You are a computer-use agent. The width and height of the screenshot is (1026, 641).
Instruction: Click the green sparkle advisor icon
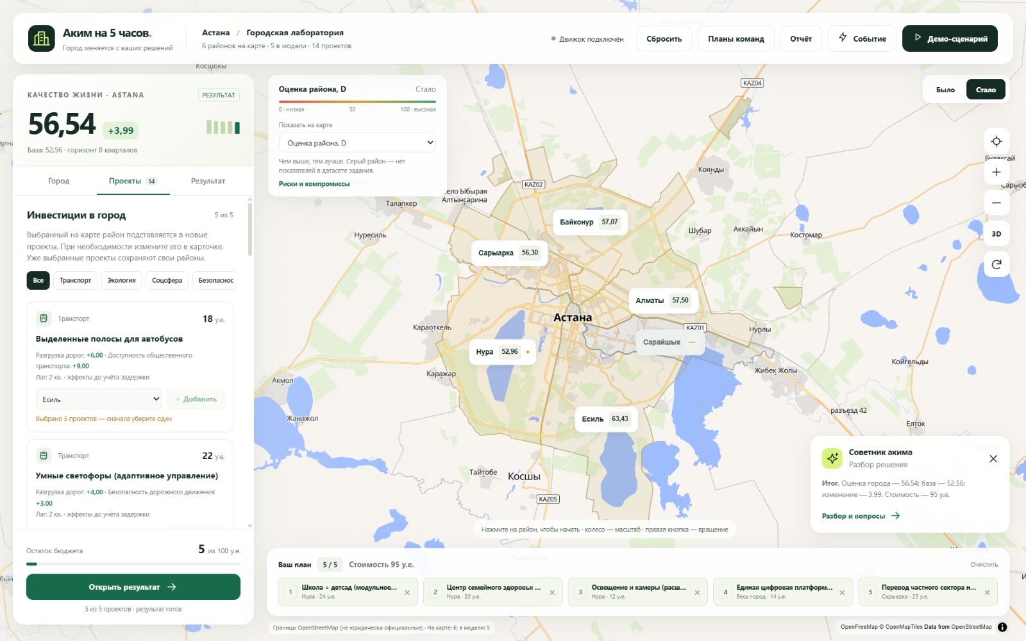click(832, 458)
